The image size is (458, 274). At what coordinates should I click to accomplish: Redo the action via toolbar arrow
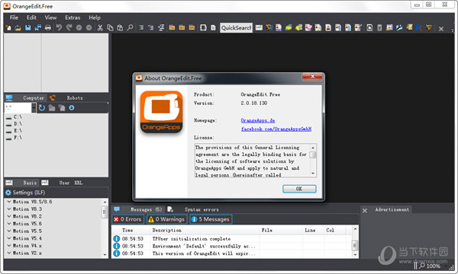[x=69, y=27]
